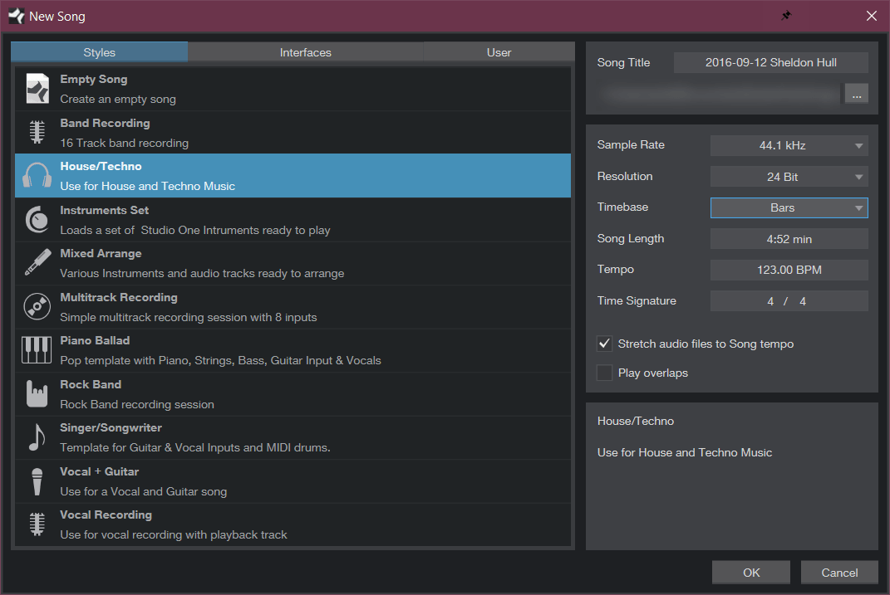Disable Stretch audio files to Song tempo
The image size is (890, 595).
coord(605,344)
